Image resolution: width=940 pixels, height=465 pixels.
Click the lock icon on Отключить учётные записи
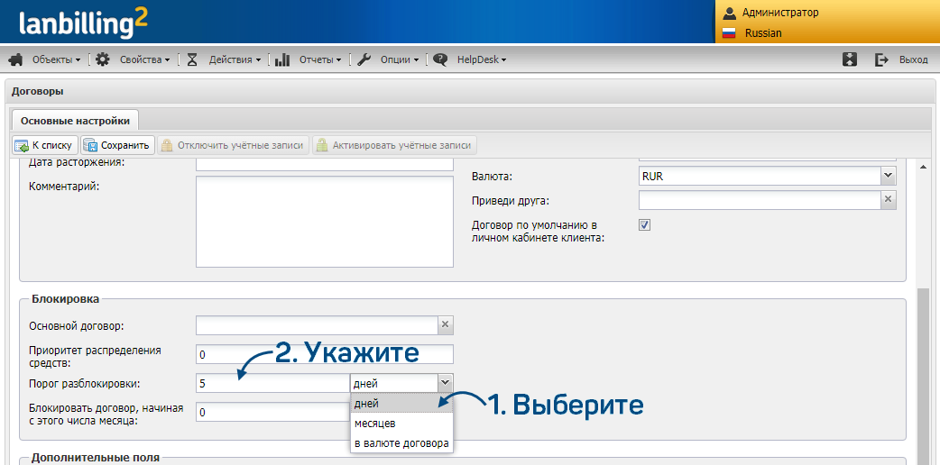[x=167, y=145]
